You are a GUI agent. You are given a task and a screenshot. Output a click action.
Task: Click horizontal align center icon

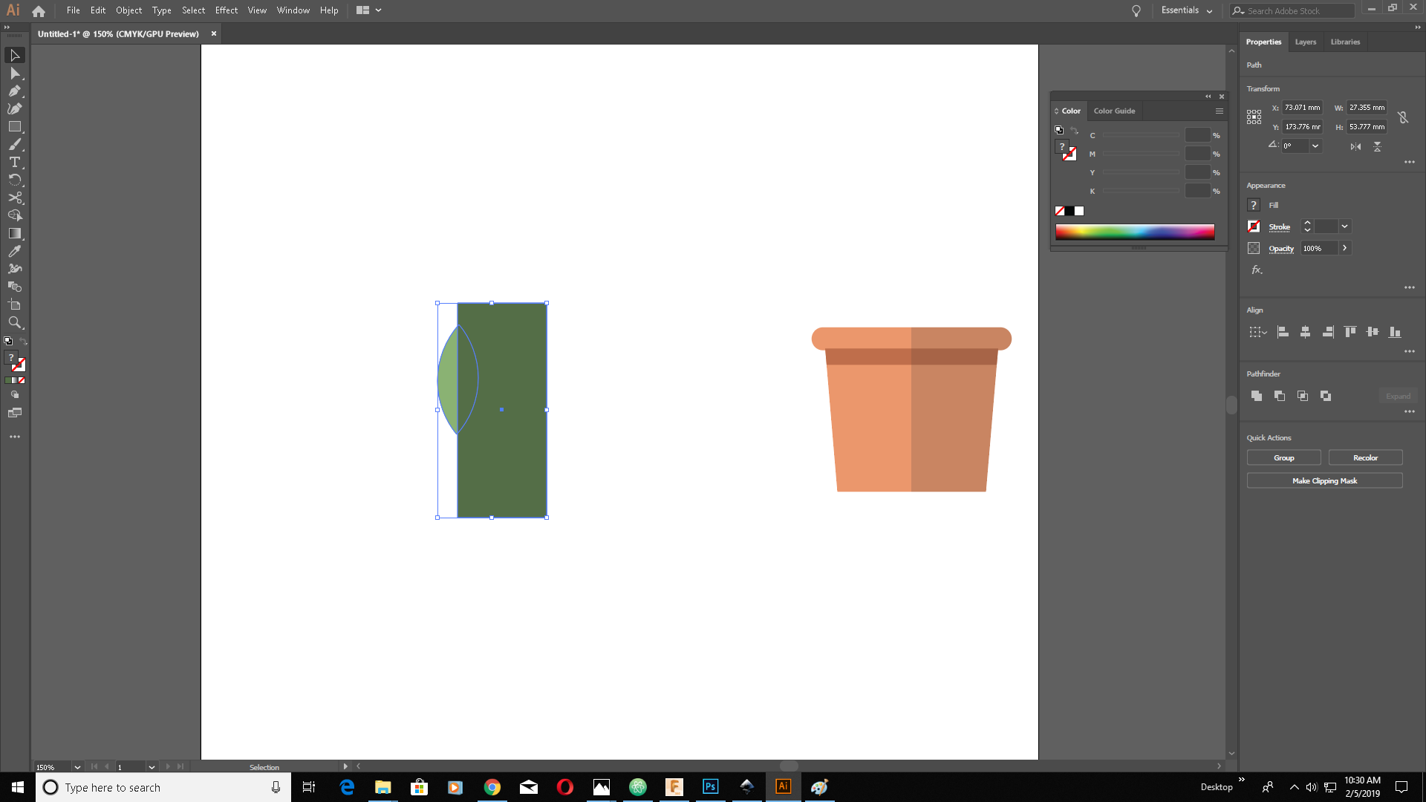[1305, 332]
